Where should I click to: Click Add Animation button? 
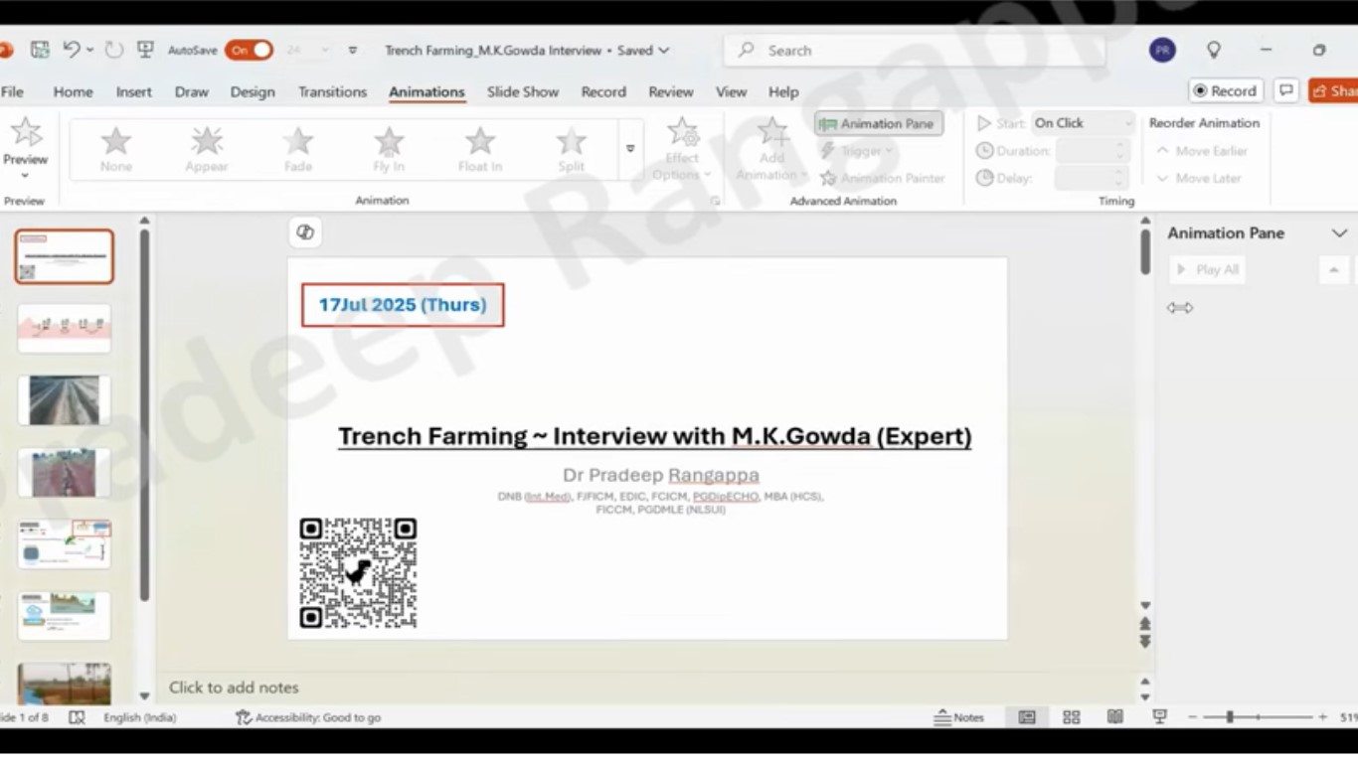[x=772, y=149]
